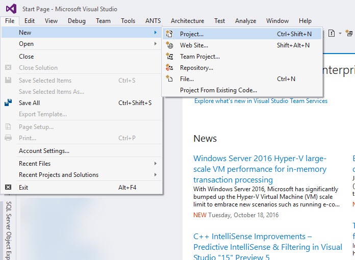Click the Repository icon
The height and width of the screenshot is (260, 355).
coord(169,67)
